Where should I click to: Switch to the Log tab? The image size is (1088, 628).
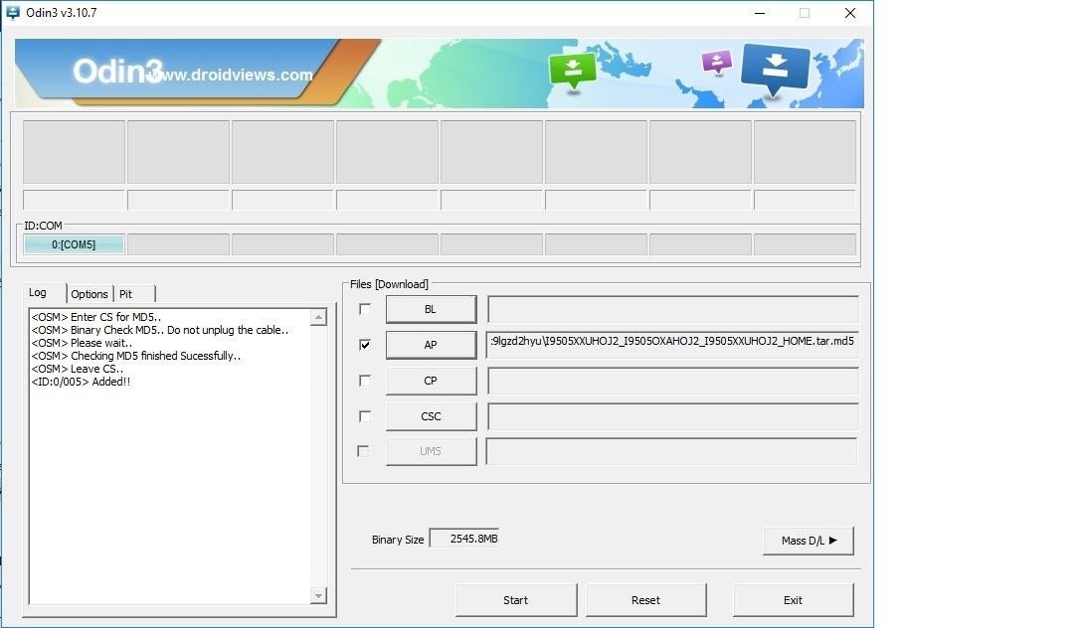[38, 292]
